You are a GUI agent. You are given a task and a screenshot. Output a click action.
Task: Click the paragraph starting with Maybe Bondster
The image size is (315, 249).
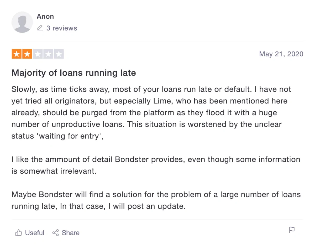pos(156,200)
